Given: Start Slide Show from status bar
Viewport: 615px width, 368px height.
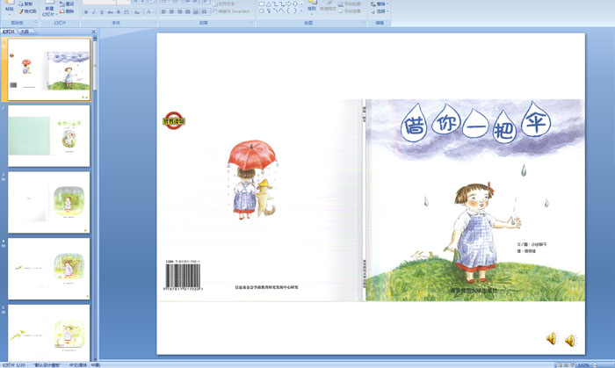Looking at the screenshot, I should coord(572,365).
